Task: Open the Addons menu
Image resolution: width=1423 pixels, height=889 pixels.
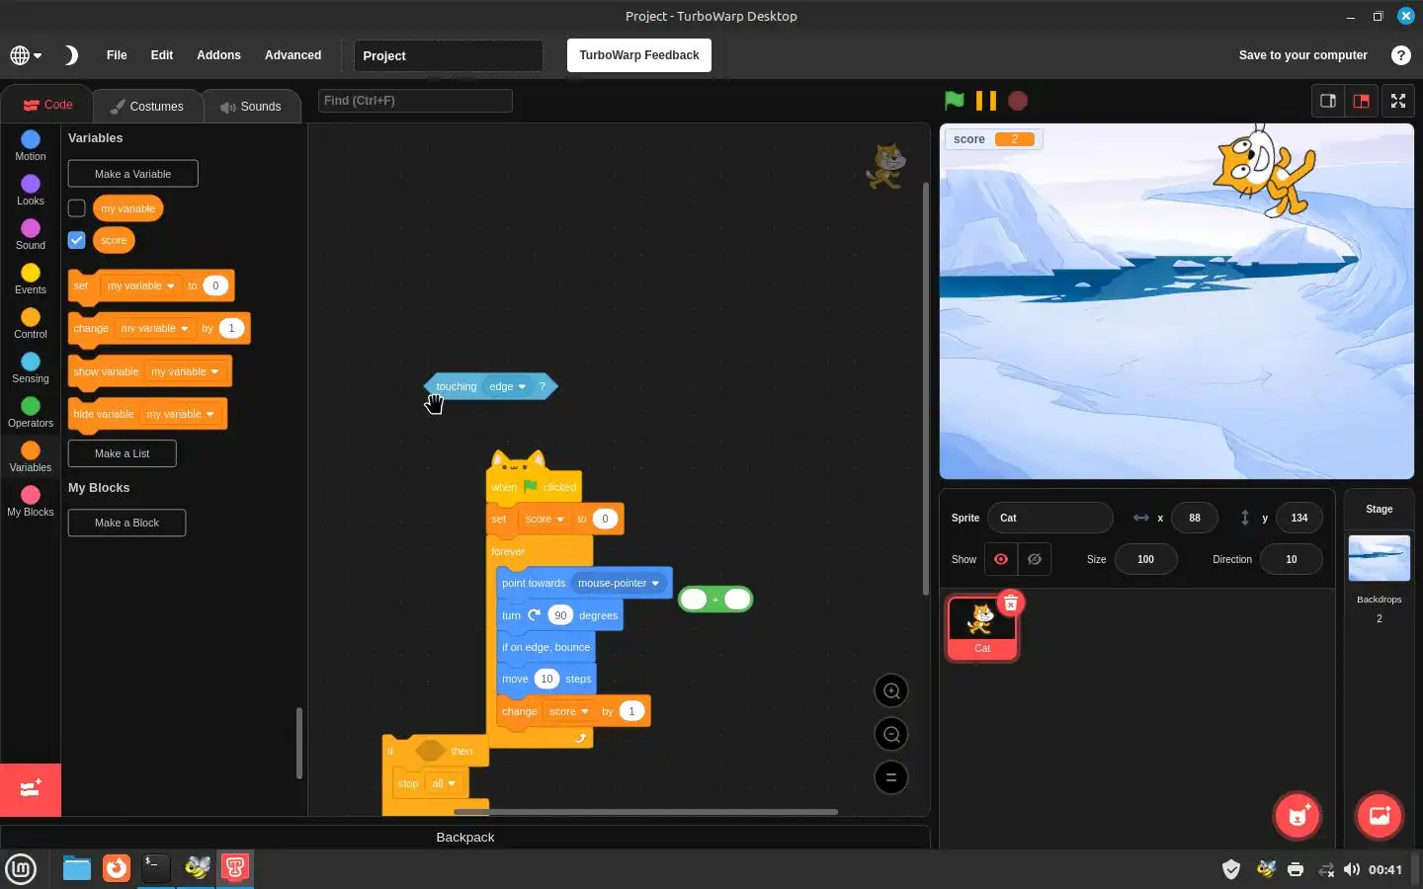Action: pyautogui.click(x=218, y=55)
